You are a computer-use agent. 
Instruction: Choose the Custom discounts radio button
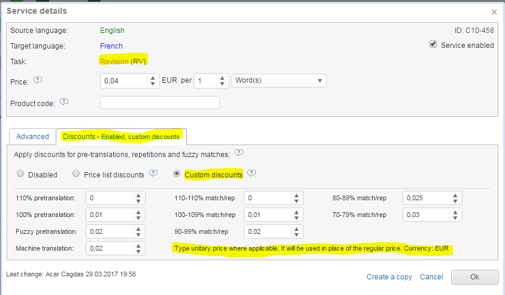click(x=177, y=174)
